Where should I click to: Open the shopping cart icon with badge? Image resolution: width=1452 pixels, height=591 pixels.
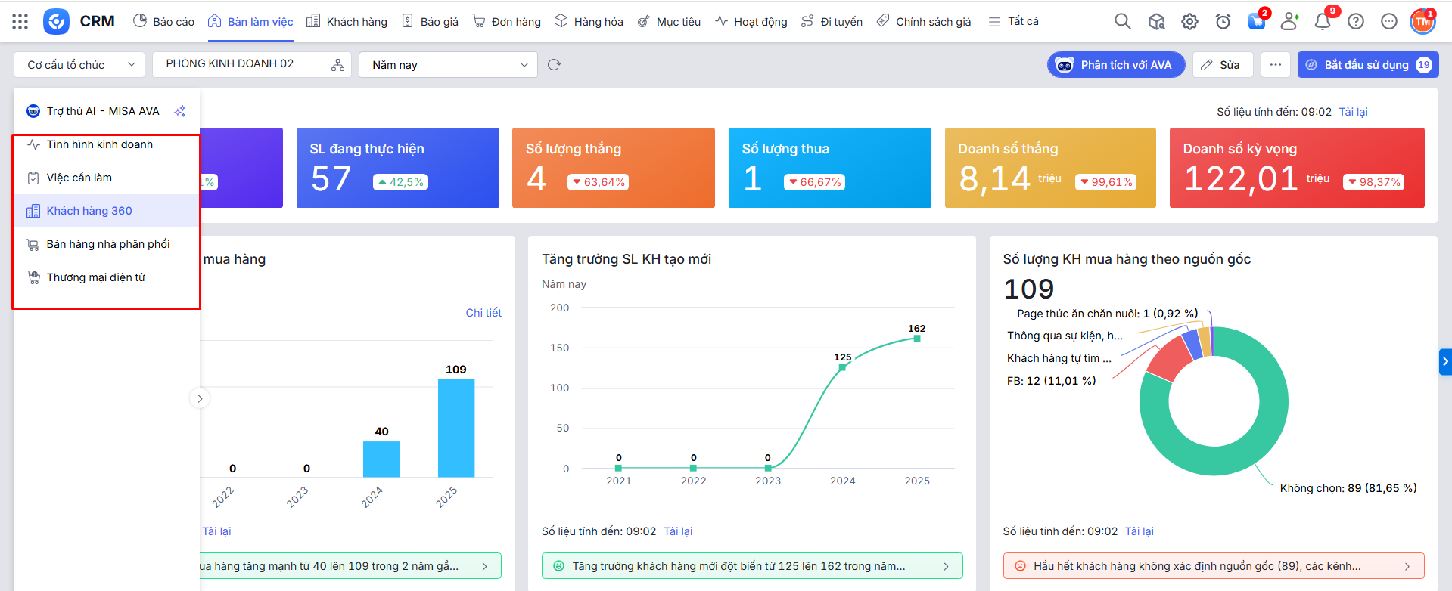click(1256, 22)
